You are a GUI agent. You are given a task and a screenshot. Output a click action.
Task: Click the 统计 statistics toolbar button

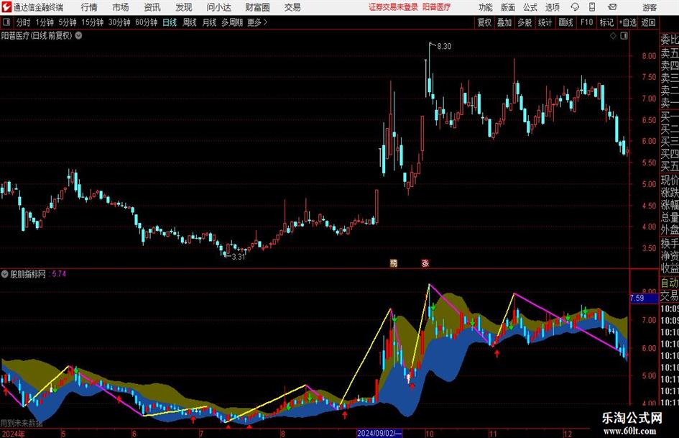click(x=545, y=22)
